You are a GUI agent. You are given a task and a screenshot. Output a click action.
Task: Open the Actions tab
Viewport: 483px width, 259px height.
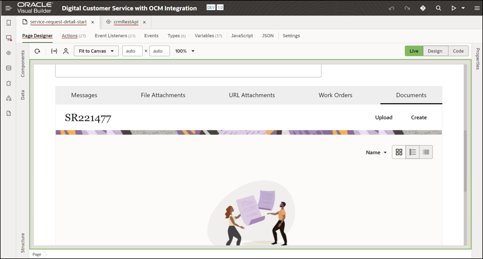(74, 35)
